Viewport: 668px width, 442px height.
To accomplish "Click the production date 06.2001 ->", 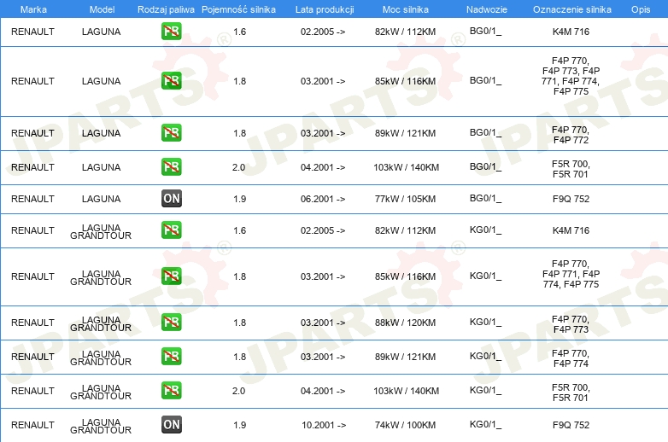I will tap(323, 199).
